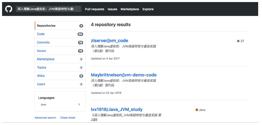Visit the lxx1818/Java_JVM_study repository
The height and width of the screenshot is (125, 262).
(x=117, y=109)
